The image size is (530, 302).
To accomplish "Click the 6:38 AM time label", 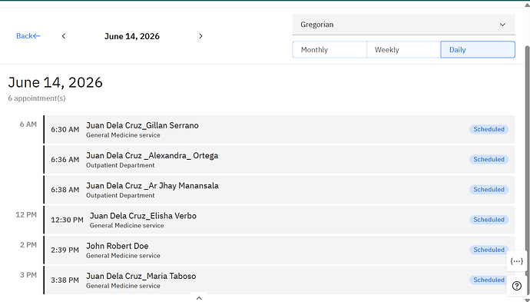I will pyautogui.click(x=65, y=190).
